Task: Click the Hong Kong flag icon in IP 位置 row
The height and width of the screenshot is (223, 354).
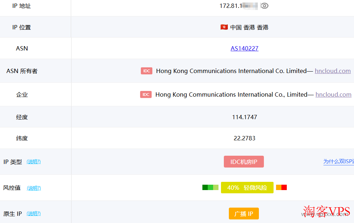Action: coord(224,27)
